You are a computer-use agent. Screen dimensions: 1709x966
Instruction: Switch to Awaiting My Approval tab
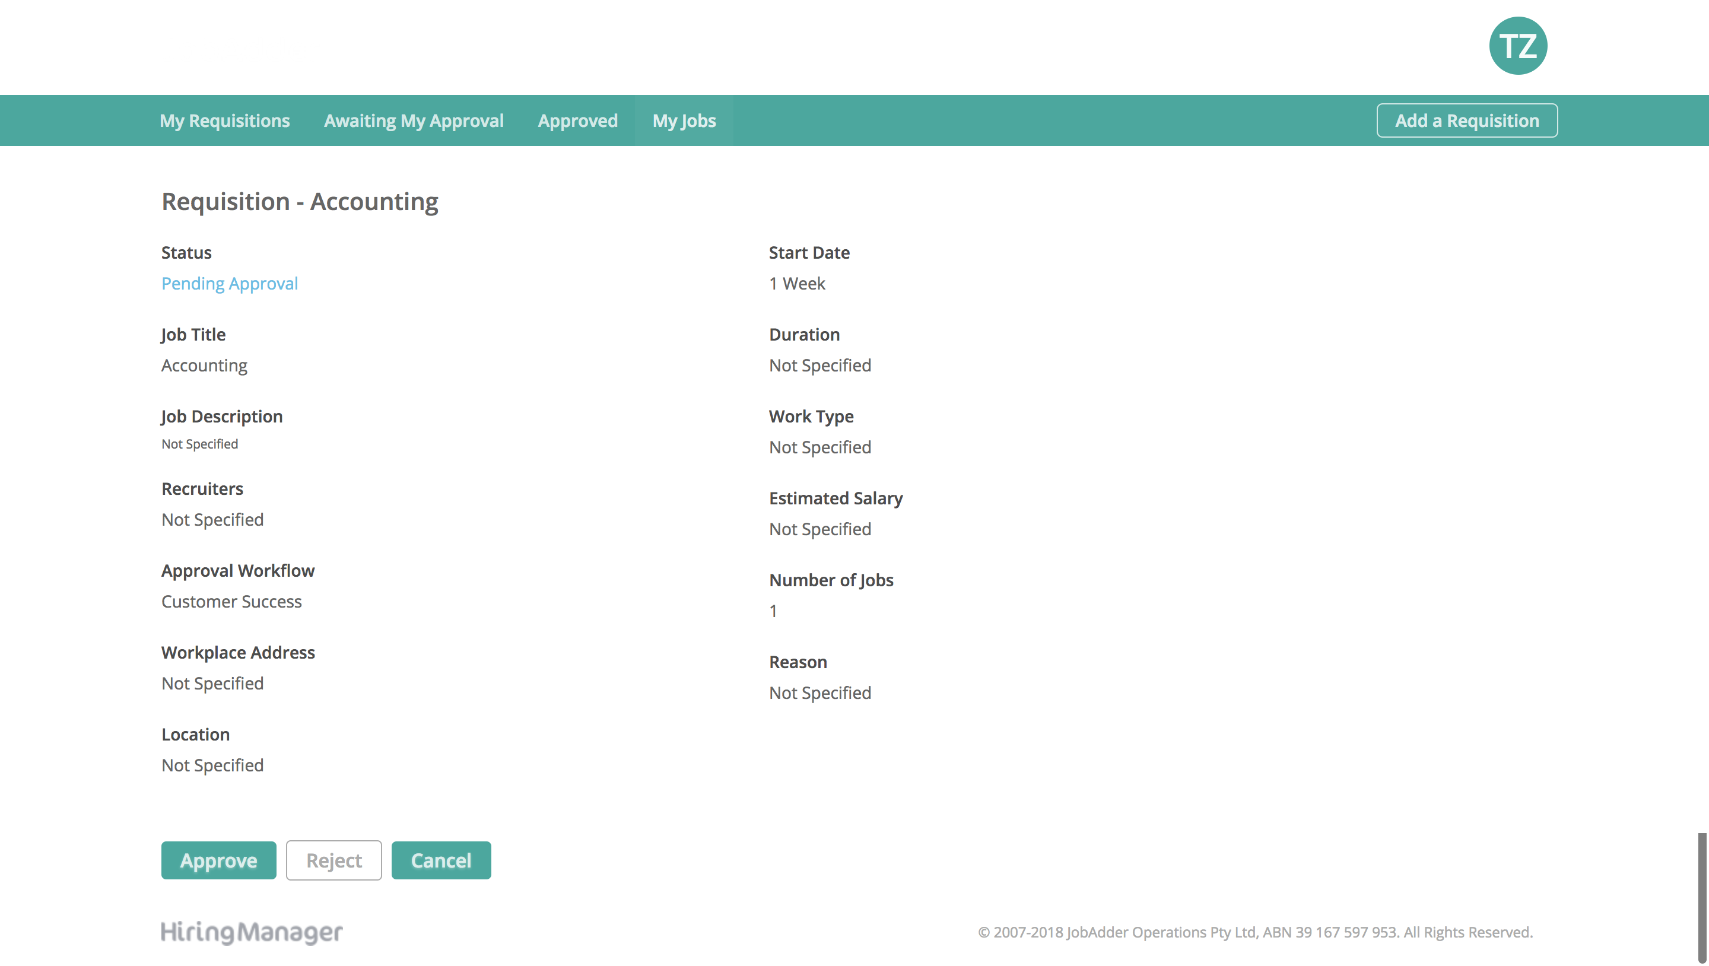coord(414,121)
